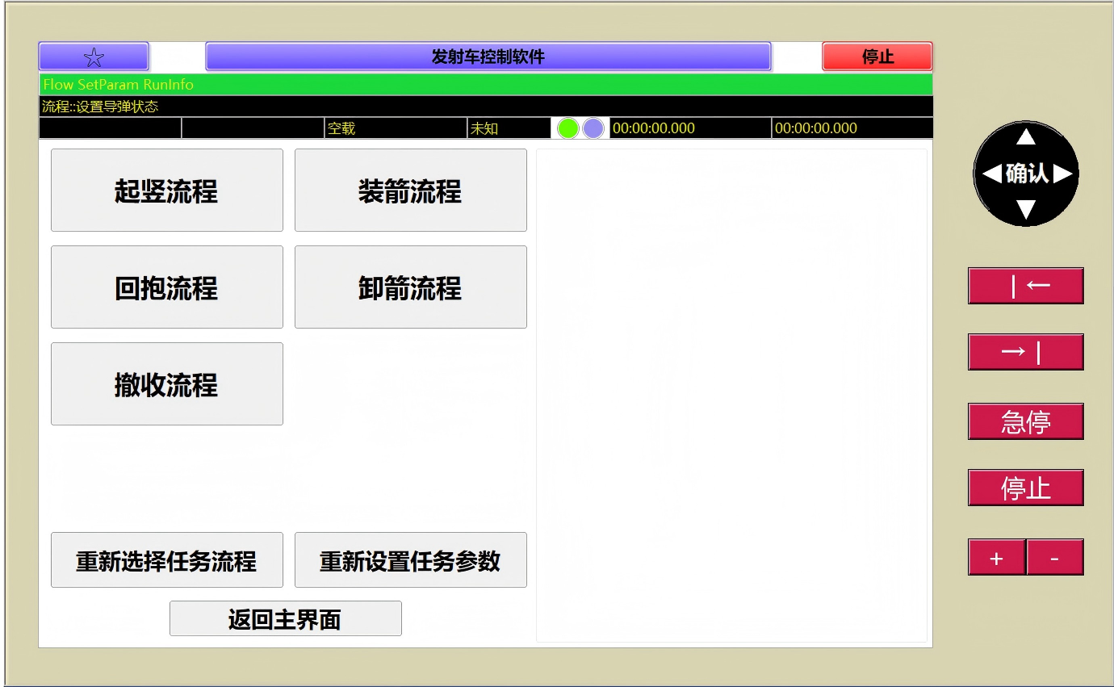Choose the 卸箭流程 option
The width and height of the screenshot is (1114, 687).
click(410, 287)
